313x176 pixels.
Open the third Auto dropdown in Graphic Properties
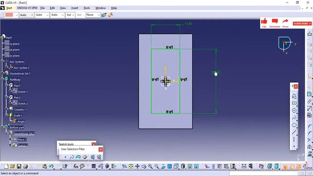(x=58, y=15)
